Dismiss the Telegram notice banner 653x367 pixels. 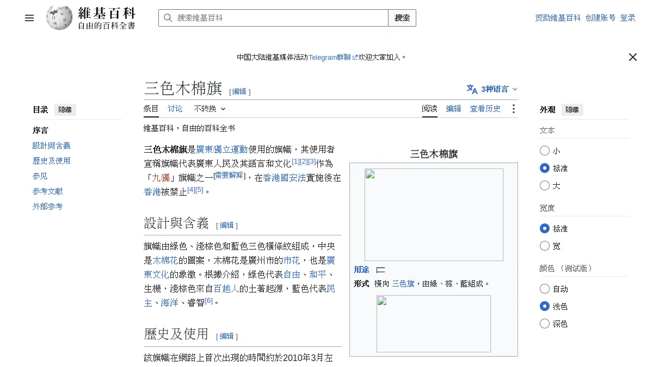coord(632,57)
